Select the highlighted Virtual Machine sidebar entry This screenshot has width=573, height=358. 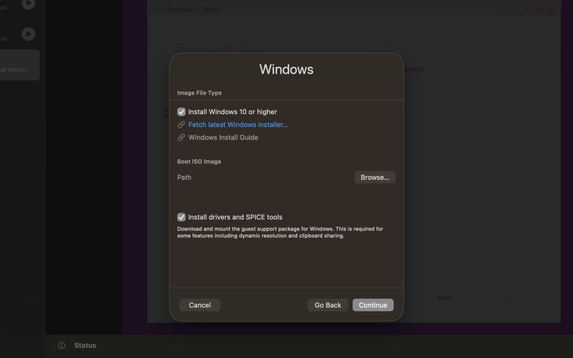(x=19, y=65)
